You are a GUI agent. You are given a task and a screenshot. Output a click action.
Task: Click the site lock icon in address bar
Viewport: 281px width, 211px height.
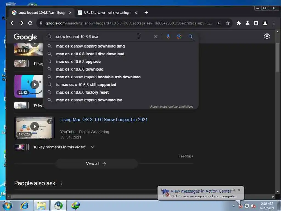tap(41, 23)
